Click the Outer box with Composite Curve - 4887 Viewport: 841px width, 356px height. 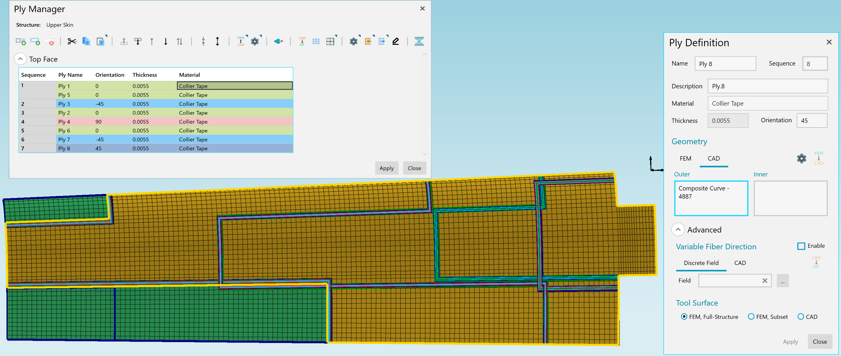(x=711, y=198)
